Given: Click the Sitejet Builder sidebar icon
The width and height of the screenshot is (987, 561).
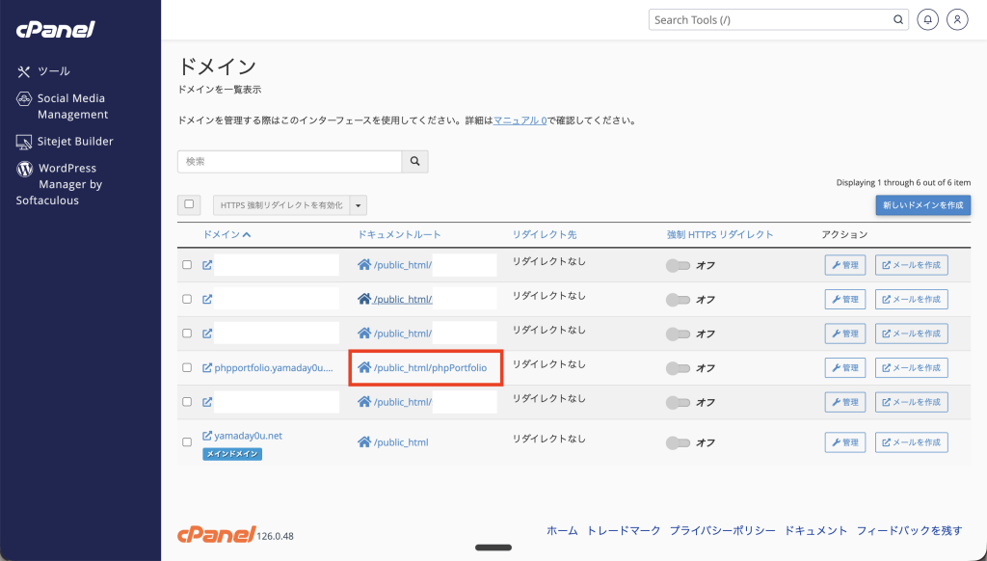Looking at the screenshot, I should coord(25,142).
